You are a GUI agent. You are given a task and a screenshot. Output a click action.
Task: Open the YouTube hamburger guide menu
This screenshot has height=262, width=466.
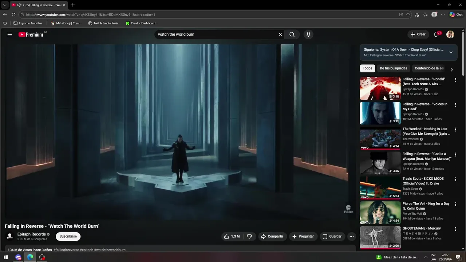pos(10,35)
